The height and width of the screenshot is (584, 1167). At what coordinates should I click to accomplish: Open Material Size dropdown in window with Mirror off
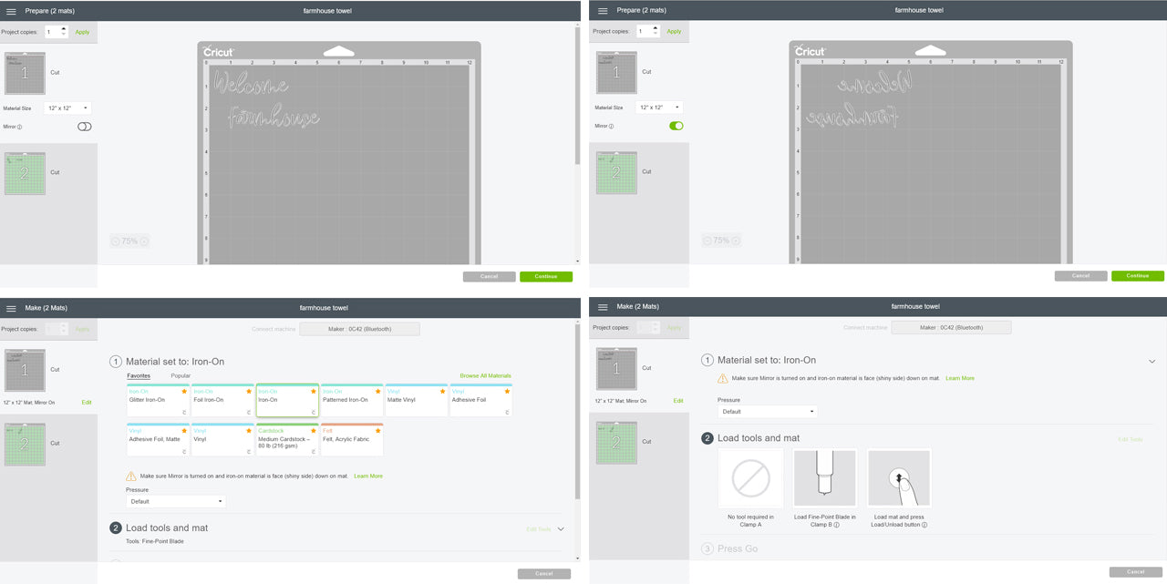tap(67, 108)
